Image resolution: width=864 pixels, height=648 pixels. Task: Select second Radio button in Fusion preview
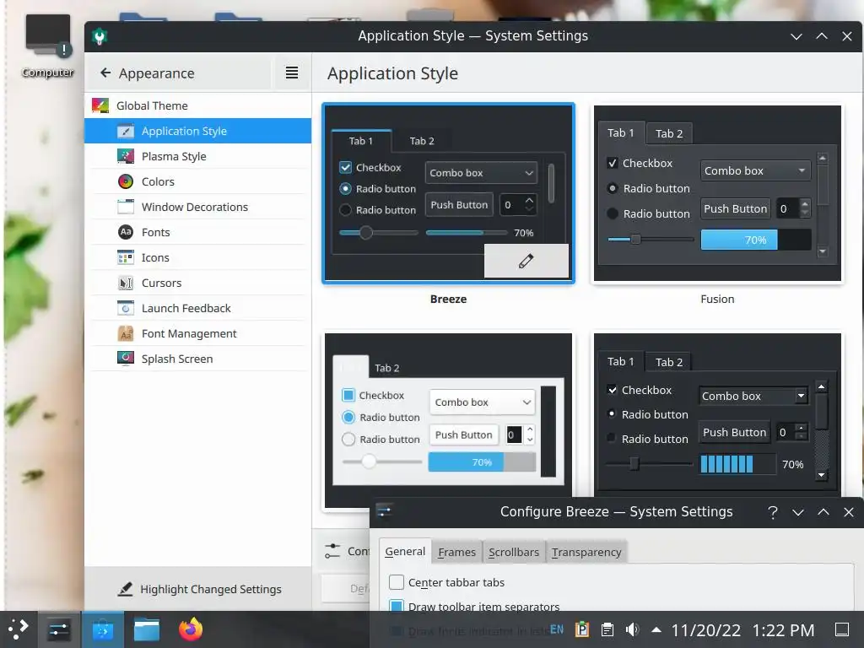[613, 213]
